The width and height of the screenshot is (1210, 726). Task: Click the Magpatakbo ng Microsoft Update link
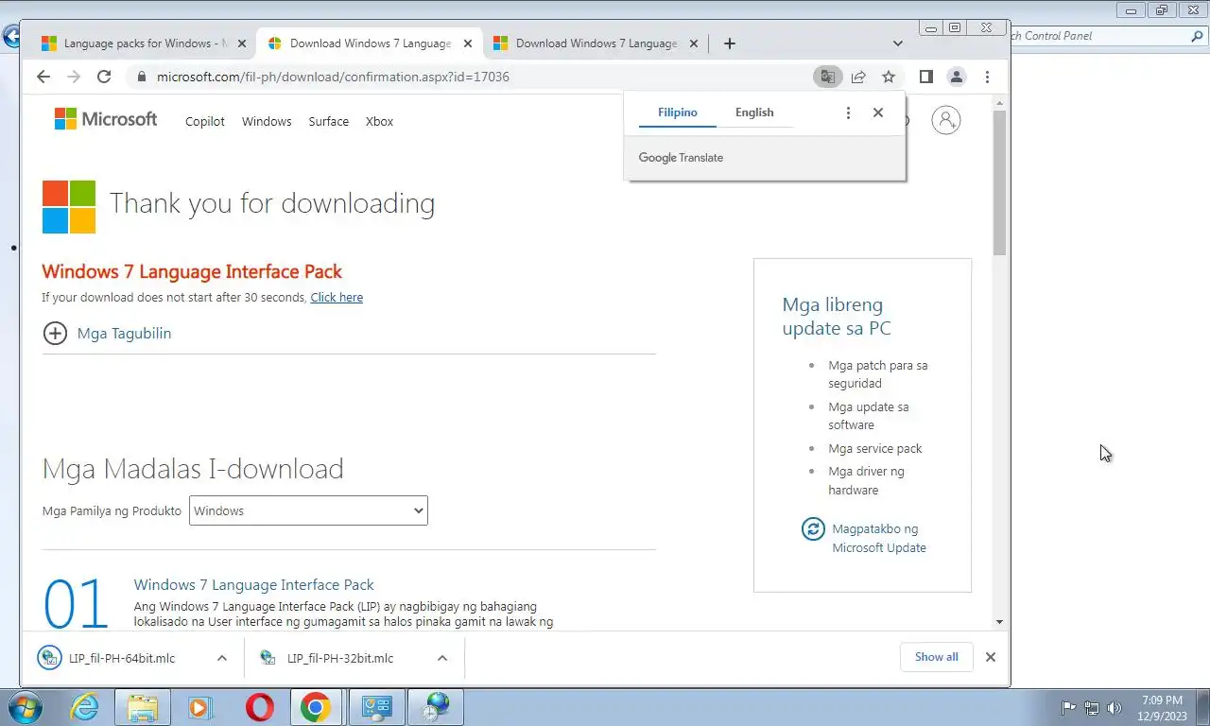tap(879, 538)
